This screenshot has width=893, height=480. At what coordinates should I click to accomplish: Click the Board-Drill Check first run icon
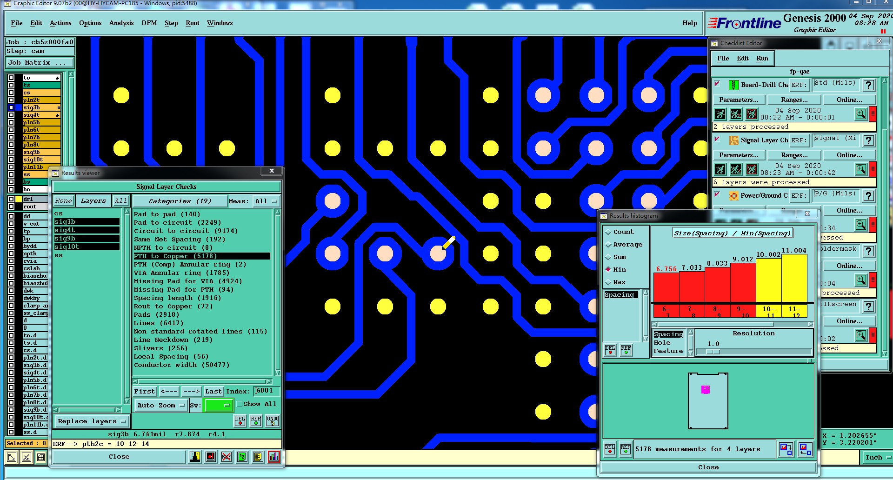tap(720, 114)
